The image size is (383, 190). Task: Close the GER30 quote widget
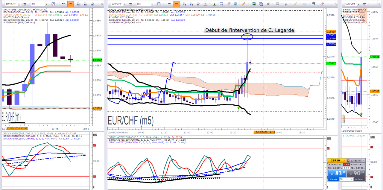364,160
